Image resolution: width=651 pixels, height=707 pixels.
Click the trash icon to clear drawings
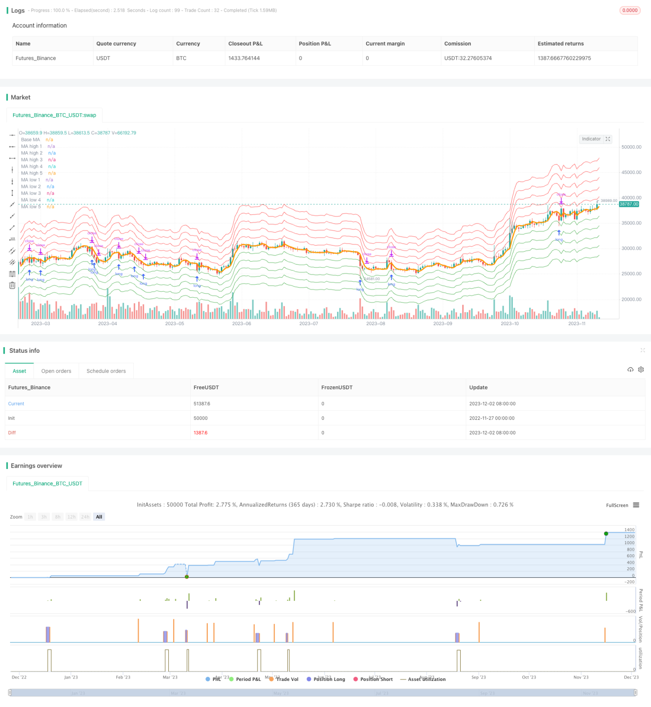pos(12,285)
